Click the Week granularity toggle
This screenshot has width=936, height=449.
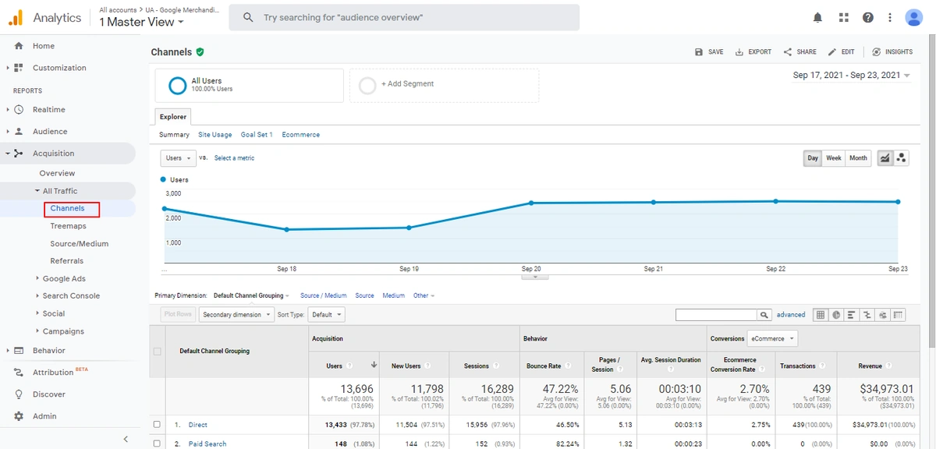833,157
